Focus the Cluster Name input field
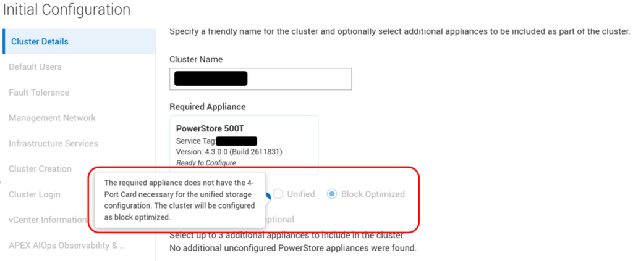Screen dimensions: 633x261 [260, 79]
